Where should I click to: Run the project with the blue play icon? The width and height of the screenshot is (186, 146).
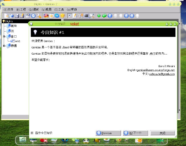(x=110, y=16)
